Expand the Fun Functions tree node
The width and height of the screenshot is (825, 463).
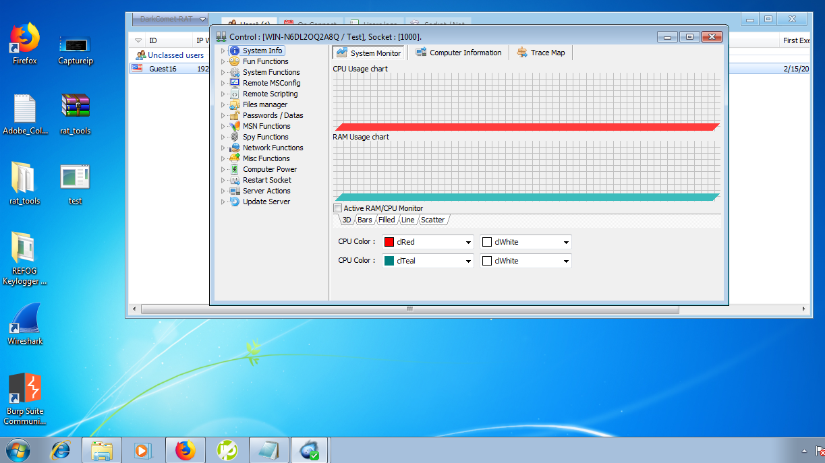tap(223, 61)
